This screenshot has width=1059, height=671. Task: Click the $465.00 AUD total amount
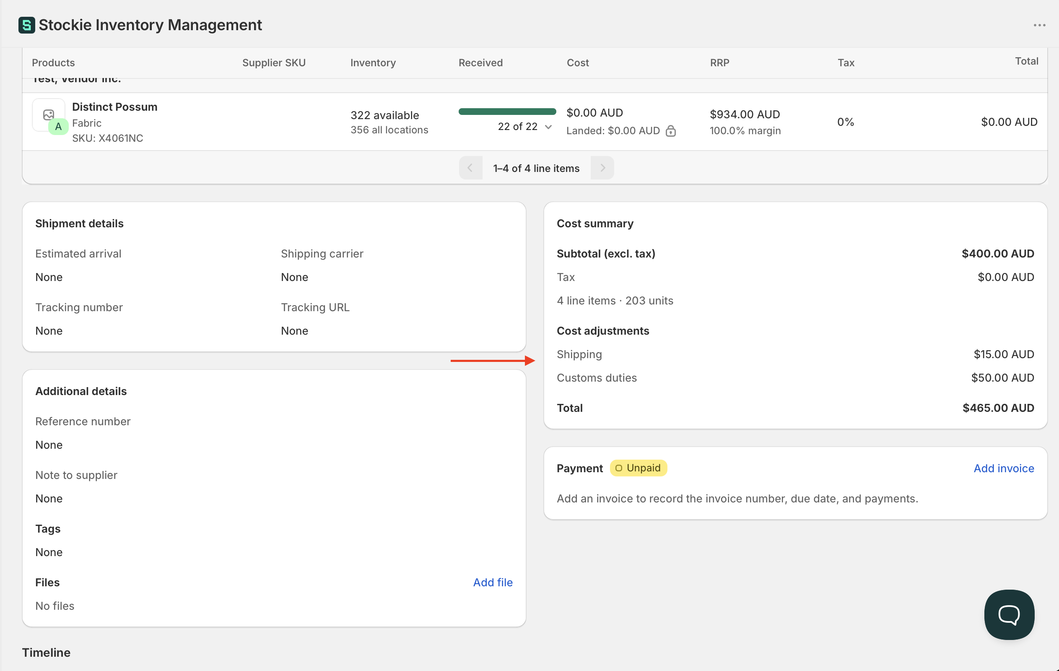[x=998, y=408]
